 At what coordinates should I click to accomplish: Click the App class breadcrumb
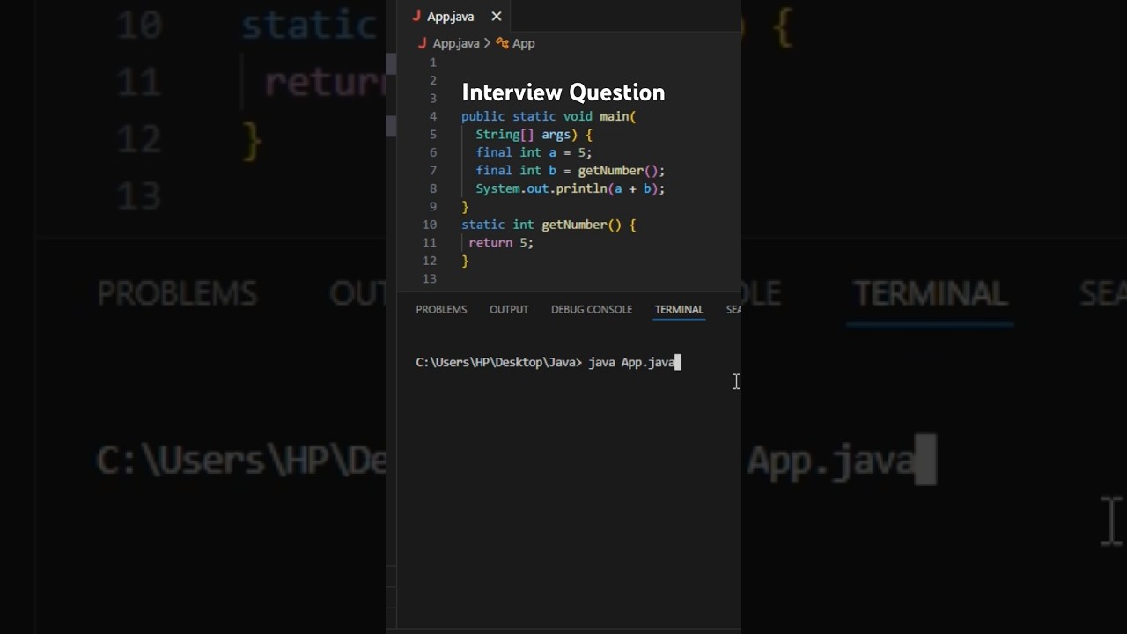coord(524,43)
